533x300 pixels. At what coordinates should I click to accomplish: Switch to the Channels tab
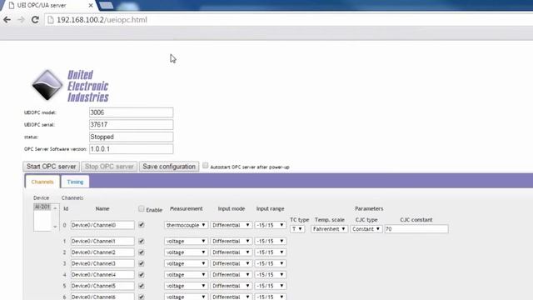42,182
